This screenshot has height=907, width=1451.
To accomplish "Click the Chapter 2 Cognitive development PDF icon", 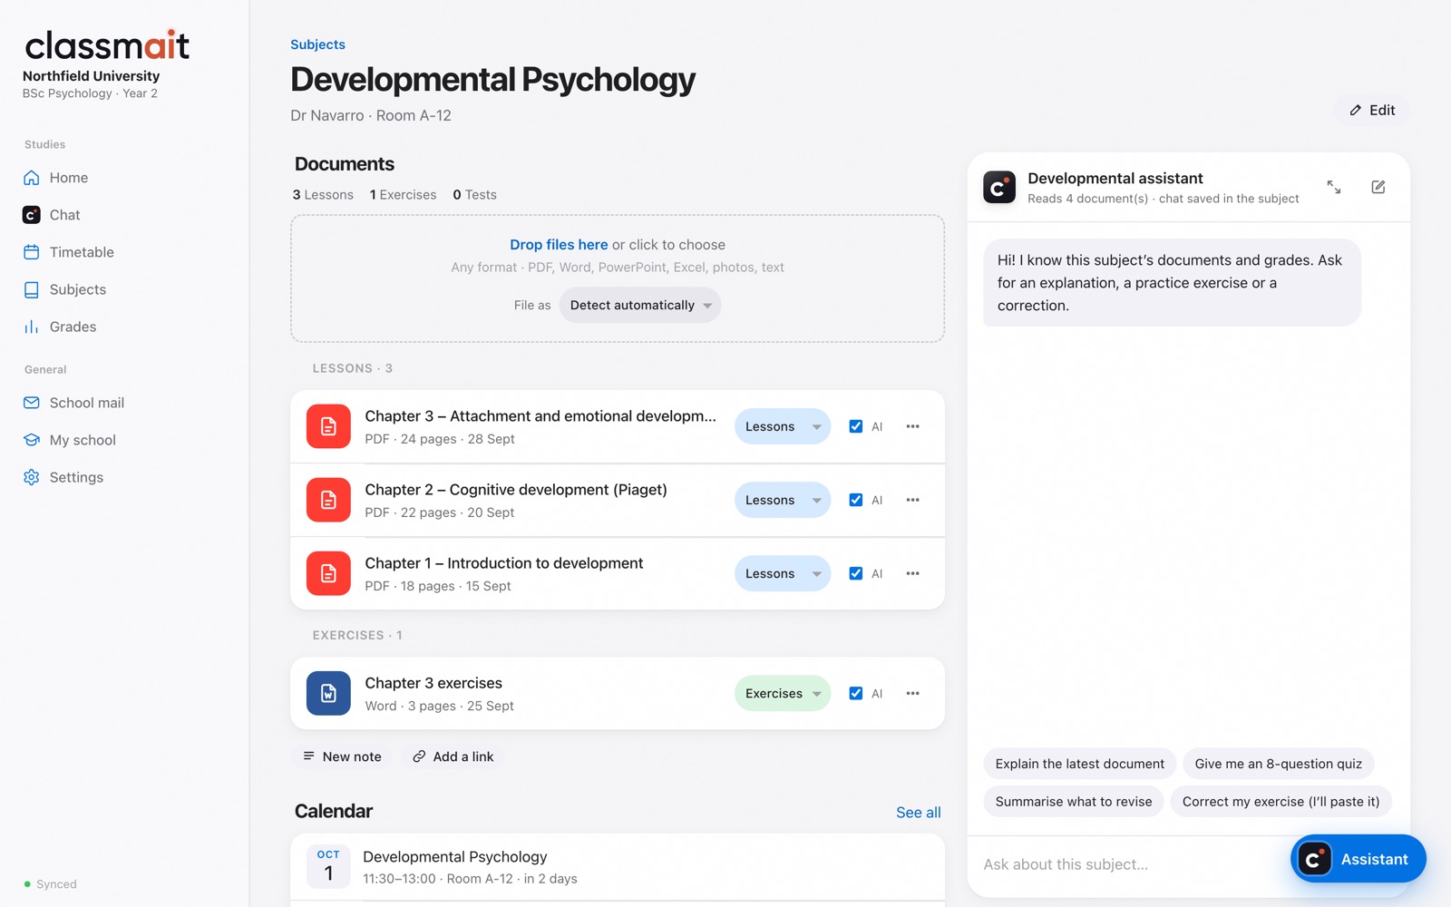I will coord(328,500).
